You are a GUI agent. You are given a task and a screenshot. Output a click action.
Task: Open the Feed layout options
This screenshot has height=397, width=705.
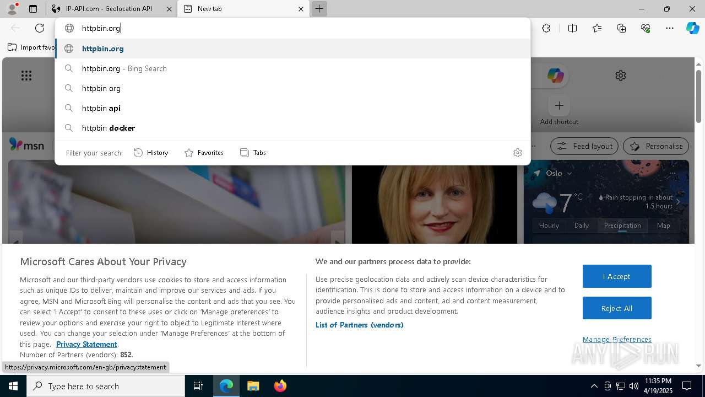click(x=584, y=146)
